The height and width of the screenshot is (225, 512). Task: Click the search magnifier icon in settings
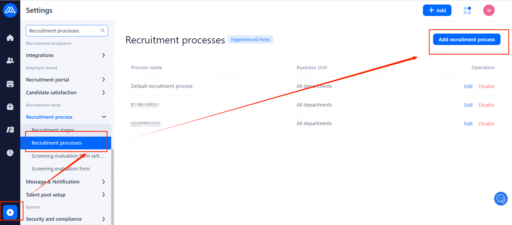(x=103, y=31)
